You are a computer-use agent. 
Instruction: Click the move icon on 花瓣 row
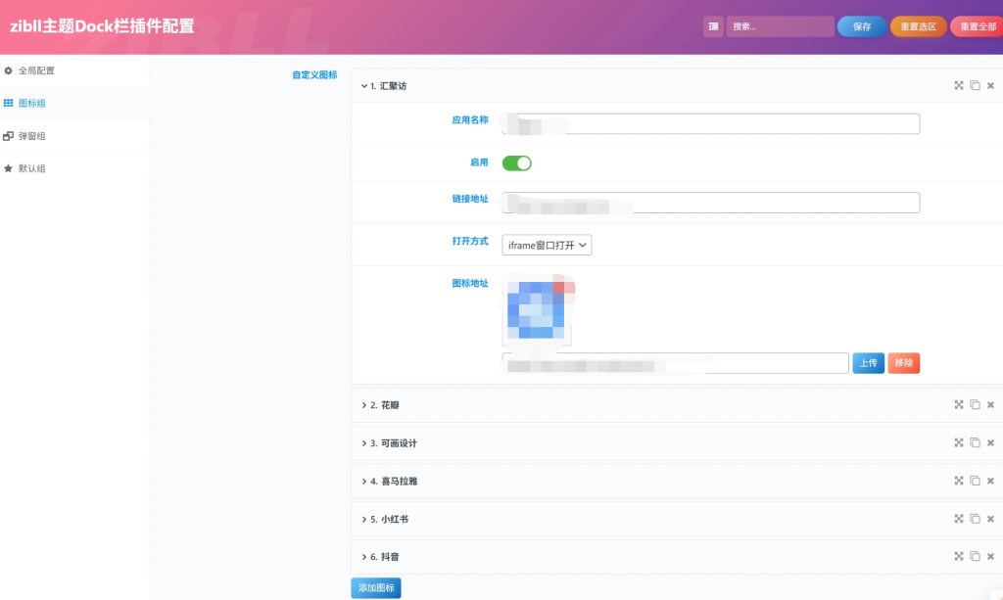958,404
